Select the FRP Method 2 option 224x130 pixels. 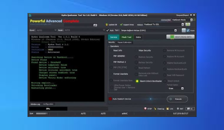pos(120,62)
